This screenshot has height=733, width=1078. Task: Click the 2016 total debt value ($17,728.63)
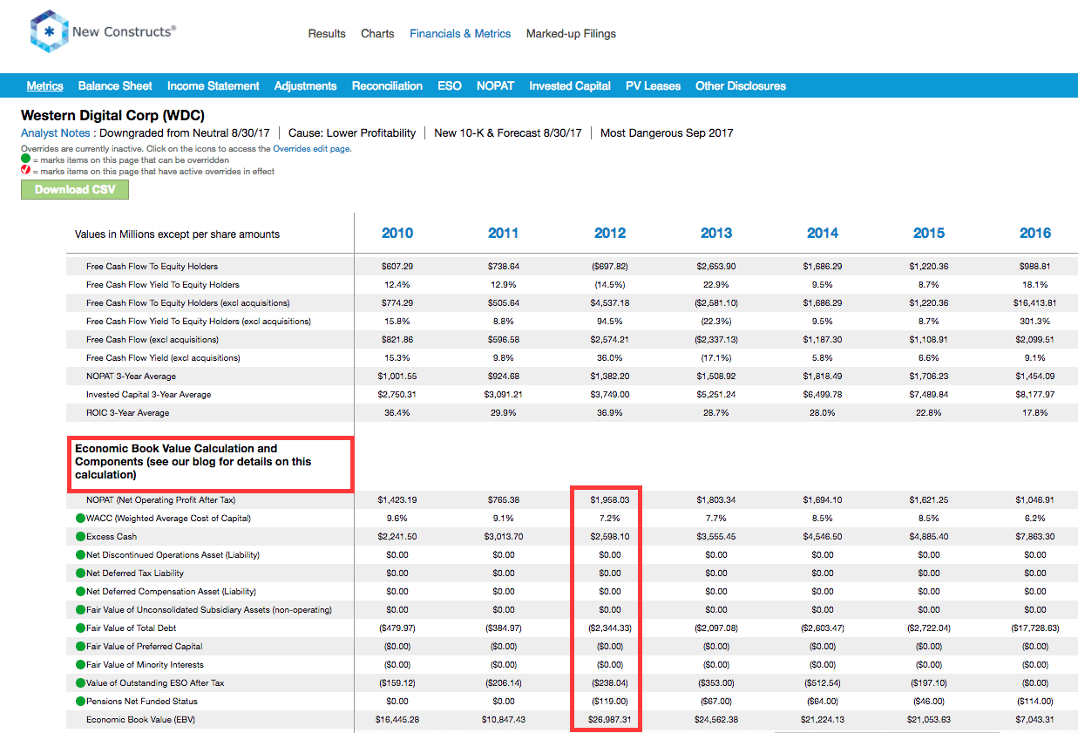click(x=1035, y=628)
